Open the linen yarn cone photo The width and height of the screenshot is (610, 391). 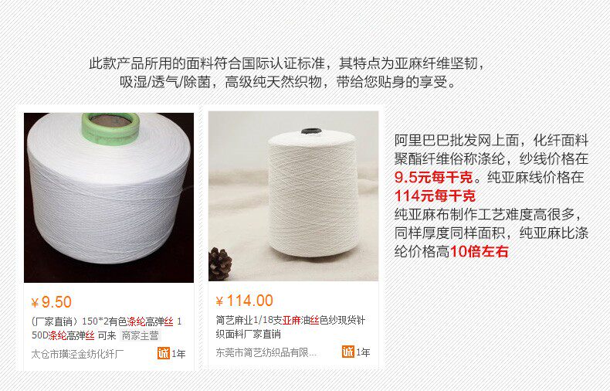tap(293, 196)
